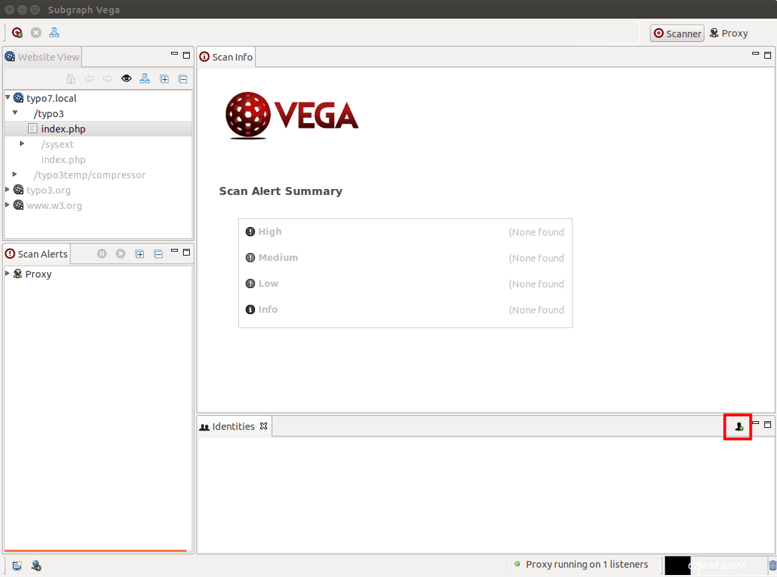Collapse all nodes in Website View
Image resolution: width=777 pixels, height=577 pixels.
[x=183, y=79]
